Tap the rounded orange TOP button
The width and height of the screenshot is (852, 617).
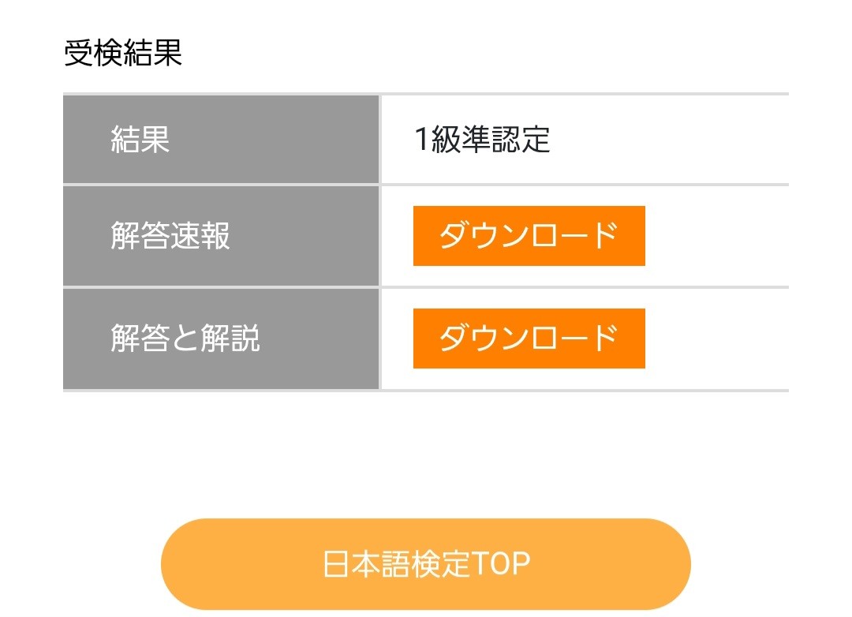tap(426, 564)
